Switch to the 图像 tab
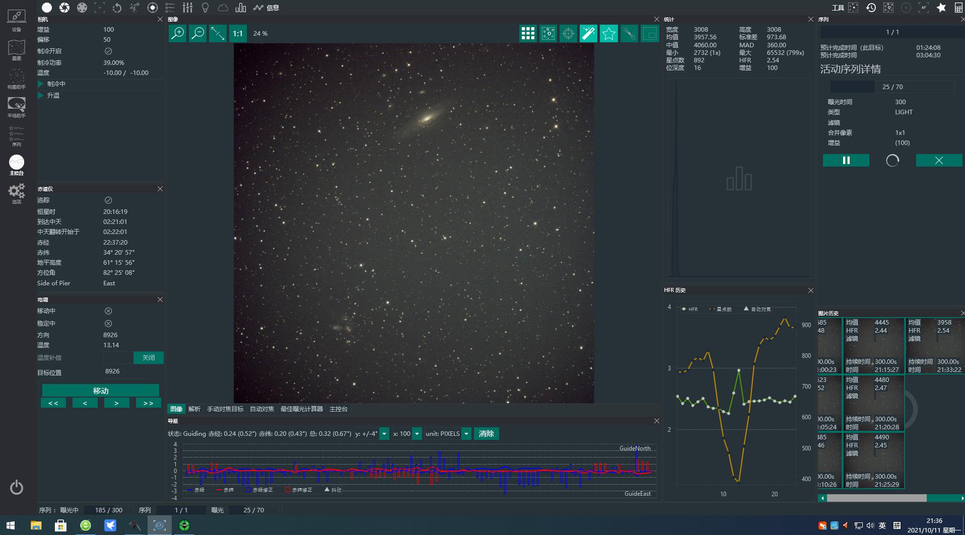Viewport: 965px width, 535px height. tap(176, 409)
